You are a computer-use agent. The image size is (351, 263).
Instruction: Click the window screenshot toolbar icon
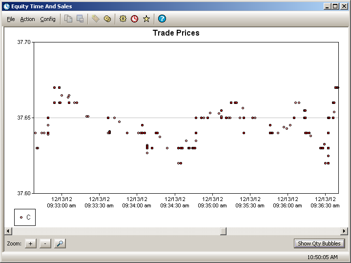point(80,19)
